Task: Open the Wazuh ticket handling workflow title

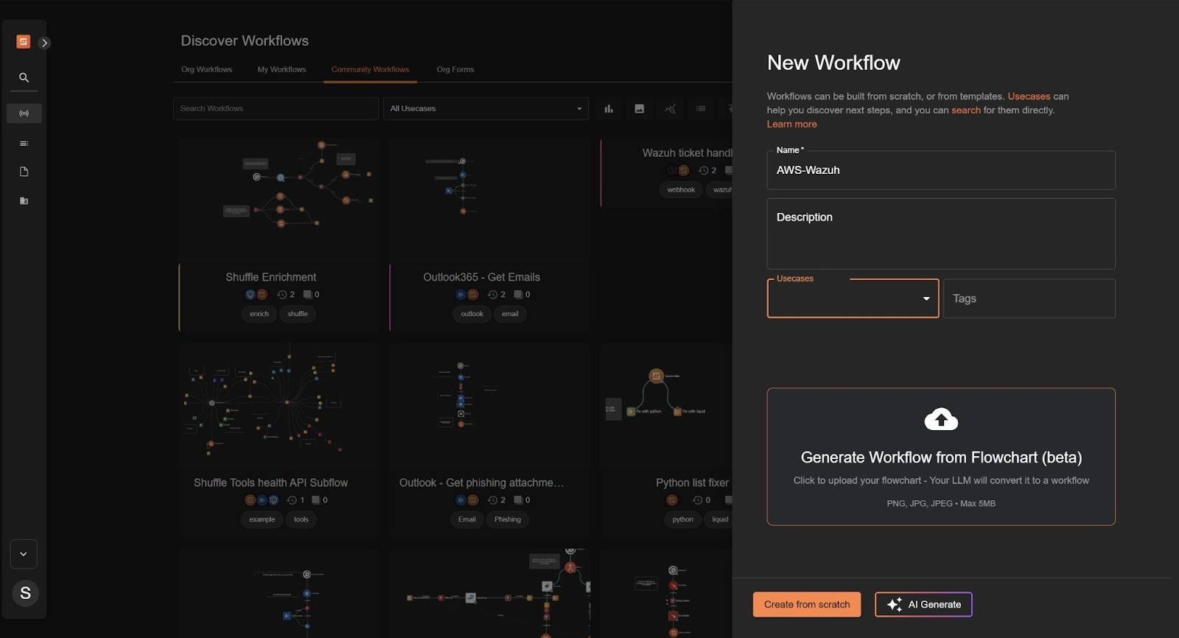Action: 687,153
